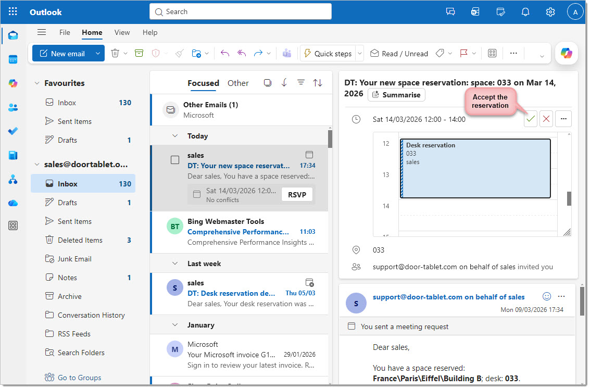The image size is (590, 389).
Task: Open Calendar from the left app rail
Action: [13, 59]
